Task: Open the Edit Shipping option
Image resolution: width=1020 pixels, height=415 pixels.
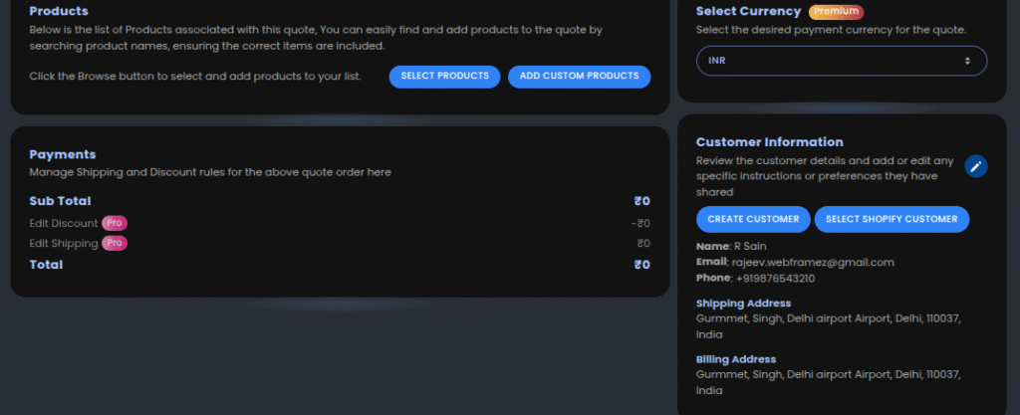Action: 64,244
